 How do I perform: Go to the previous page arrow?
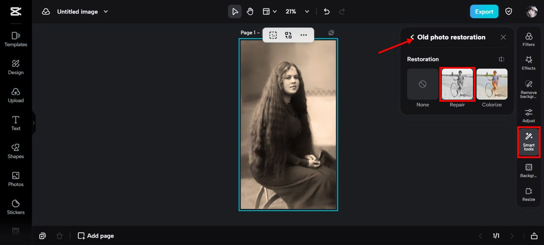481,236
